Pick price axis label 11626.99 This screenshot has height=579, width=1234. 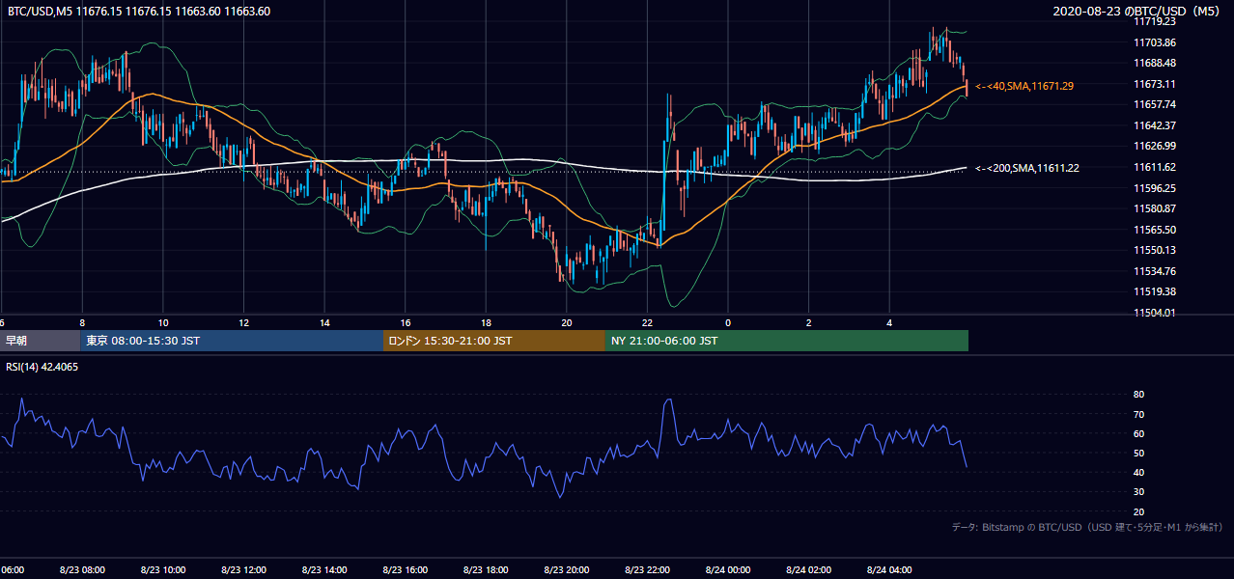(x=1155, y=146)
